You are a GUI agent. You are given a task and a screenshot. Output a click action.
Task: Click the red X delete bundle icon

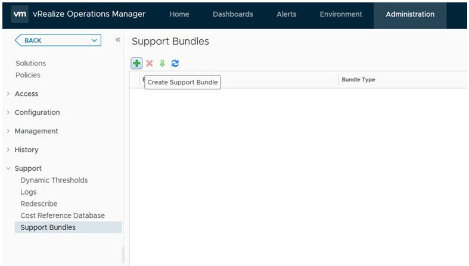(150, 63)
